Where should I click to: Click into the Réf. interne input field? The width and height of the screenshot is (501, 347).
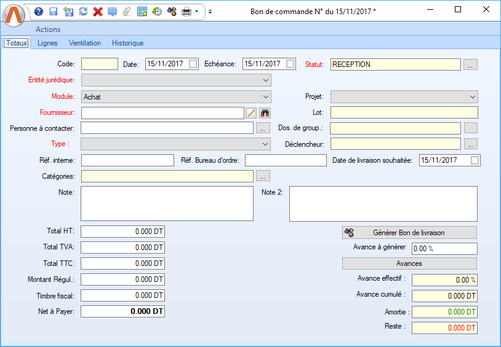(x=127, y=160)
